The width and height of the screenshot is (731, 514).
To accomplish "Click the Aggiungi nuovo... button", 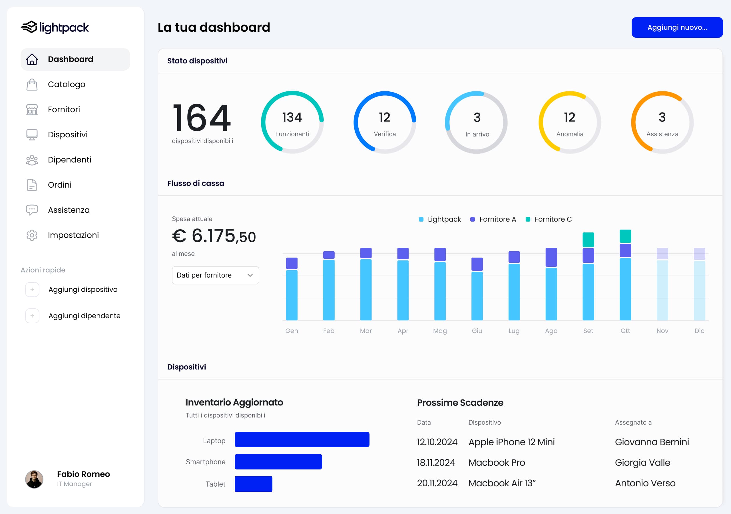I will pyautogui.click(x=677, y=27).
